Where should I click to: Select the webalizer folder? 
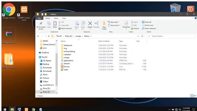67,54
